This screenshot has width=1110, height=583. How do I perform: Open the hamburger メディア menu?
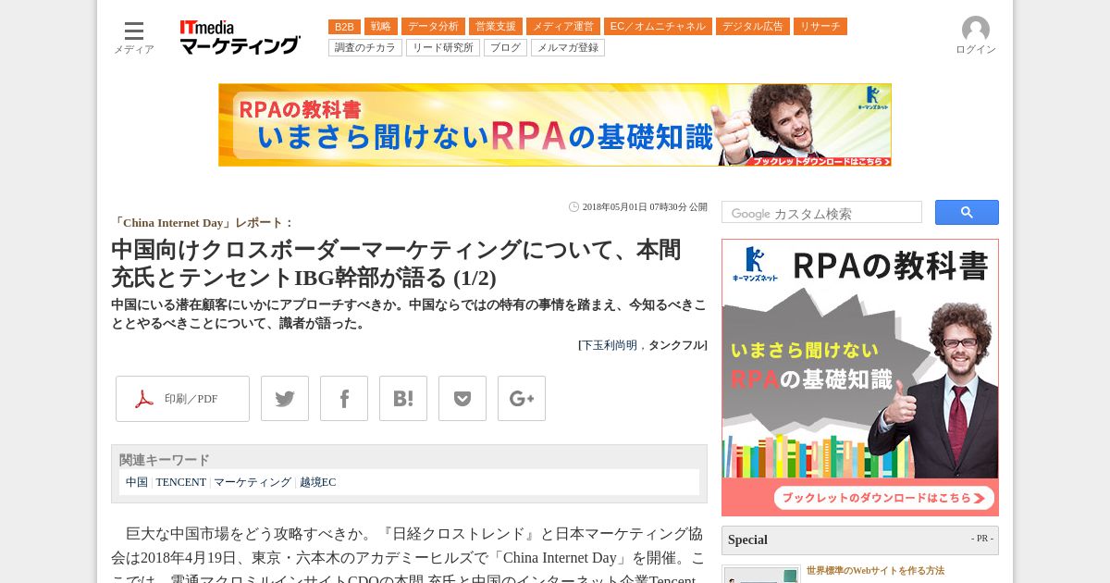(x=134, y=37)
